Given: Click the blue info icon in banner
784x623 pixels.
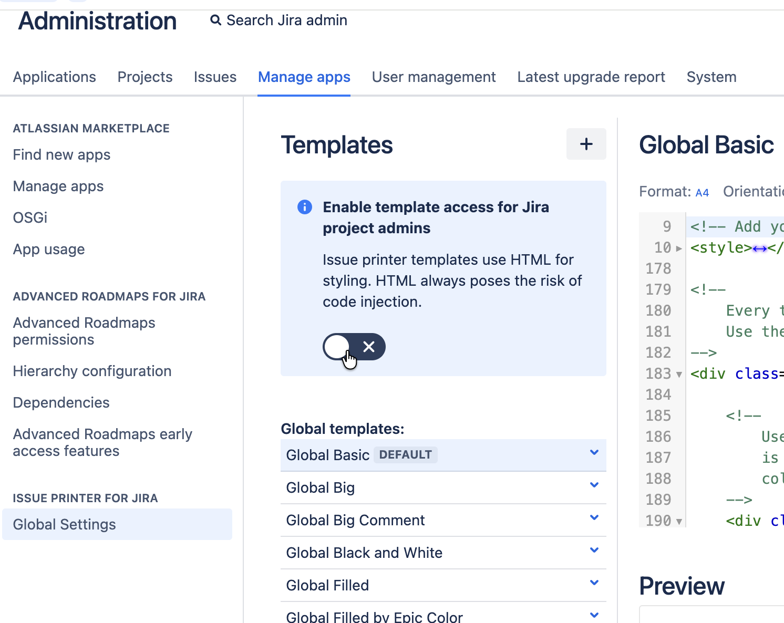Looking at the screenshot, I should click(x=305, y=207).
